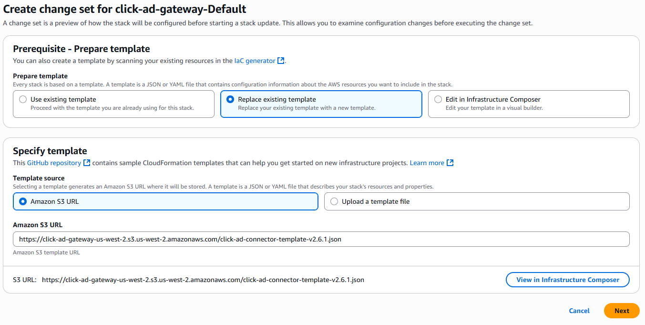Choose the Upload a template file radio option
The height and width of the screenshot is (325, 645).
click(x=334, y=201)
